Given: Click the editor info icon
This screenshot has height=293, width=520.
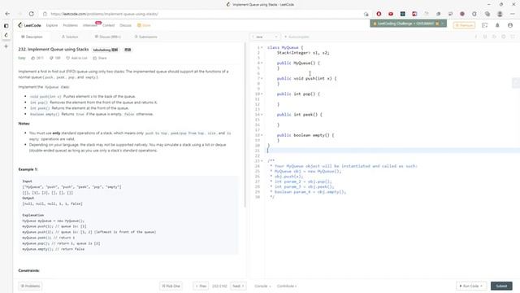Looking at the screenshot, I should point(475,37).
